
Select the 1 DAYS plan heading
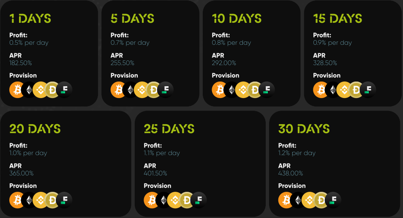pyautogui.click(x=30, y=19)
